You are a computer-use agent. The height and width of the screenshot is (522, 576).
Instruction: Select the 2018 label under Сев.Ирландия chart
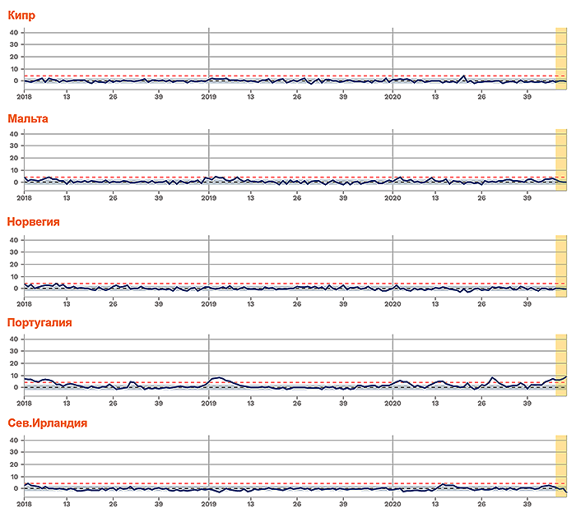pos(24,505)
